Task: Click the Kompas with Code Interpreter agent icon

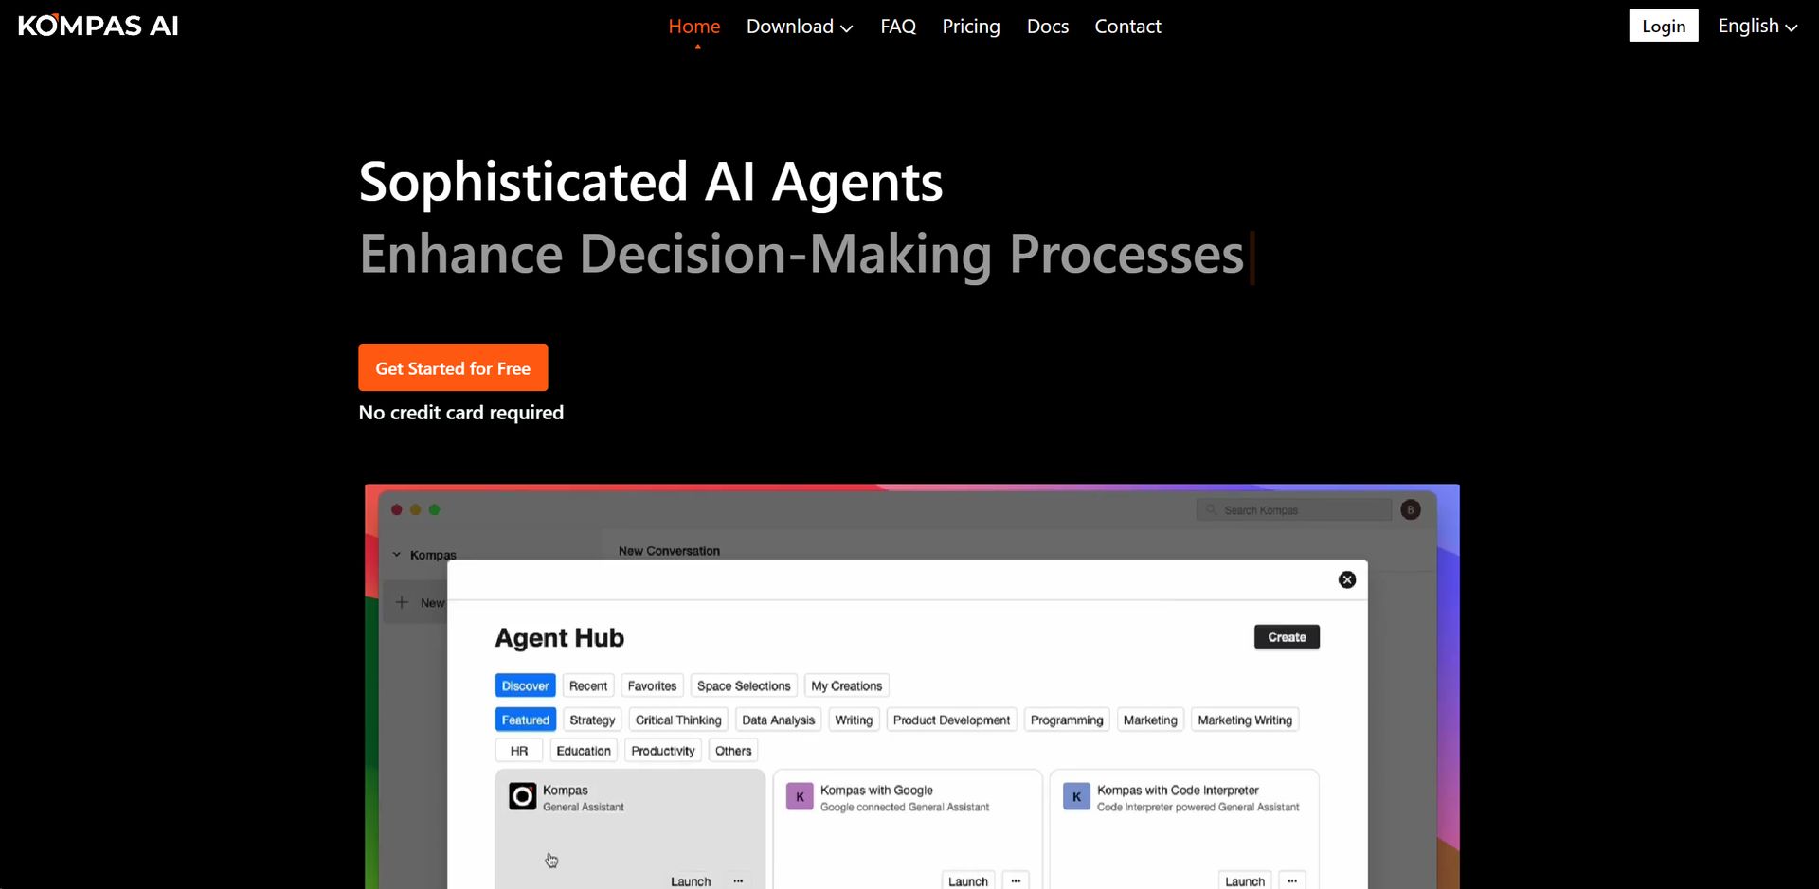Action: 1076,796
